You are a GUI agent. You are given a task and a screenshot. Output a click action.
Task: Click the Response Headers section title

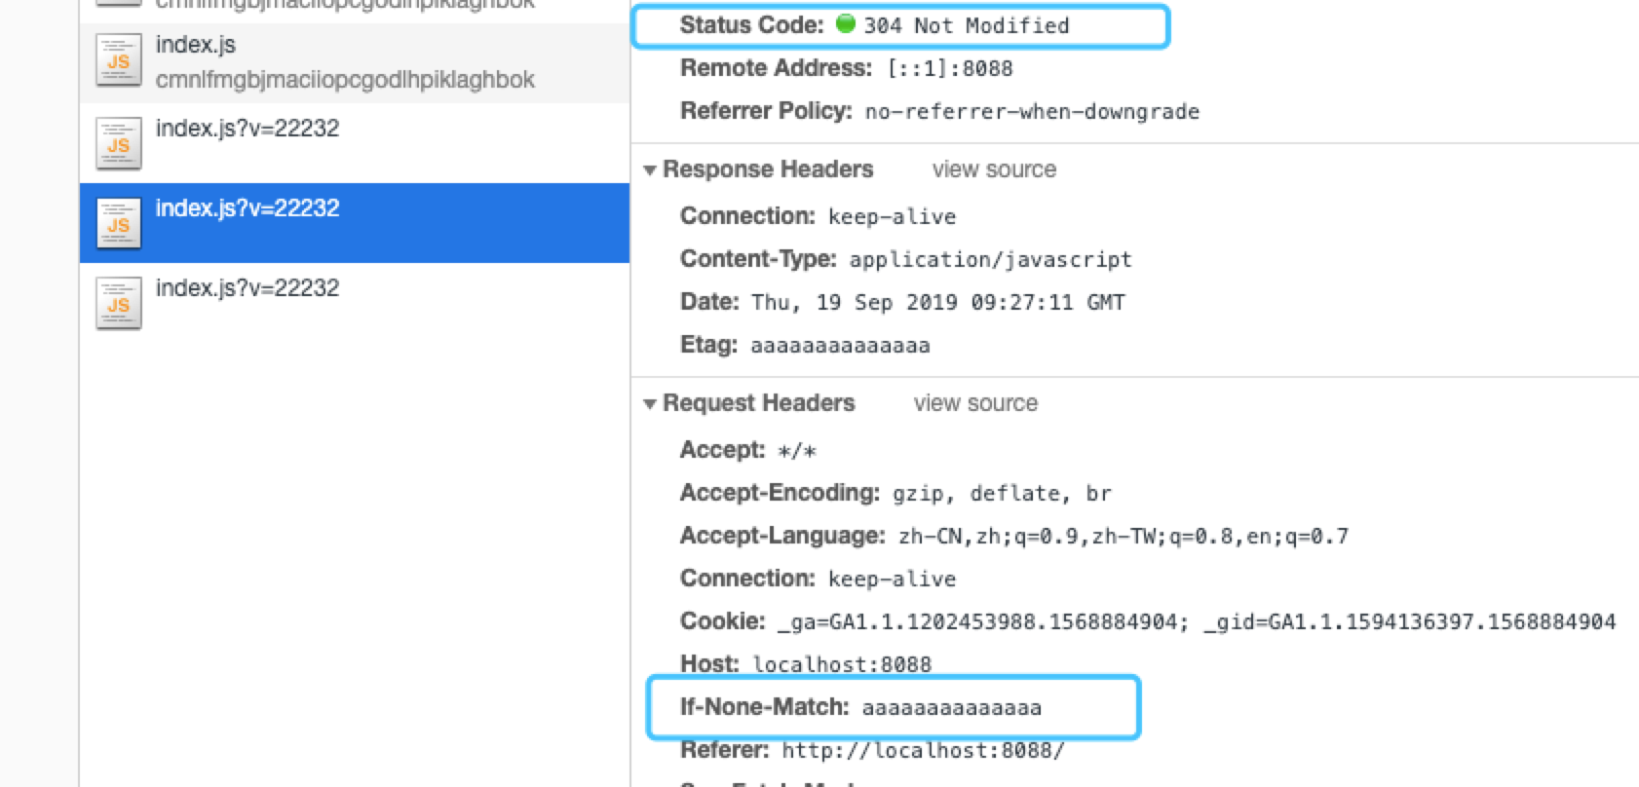768,169
